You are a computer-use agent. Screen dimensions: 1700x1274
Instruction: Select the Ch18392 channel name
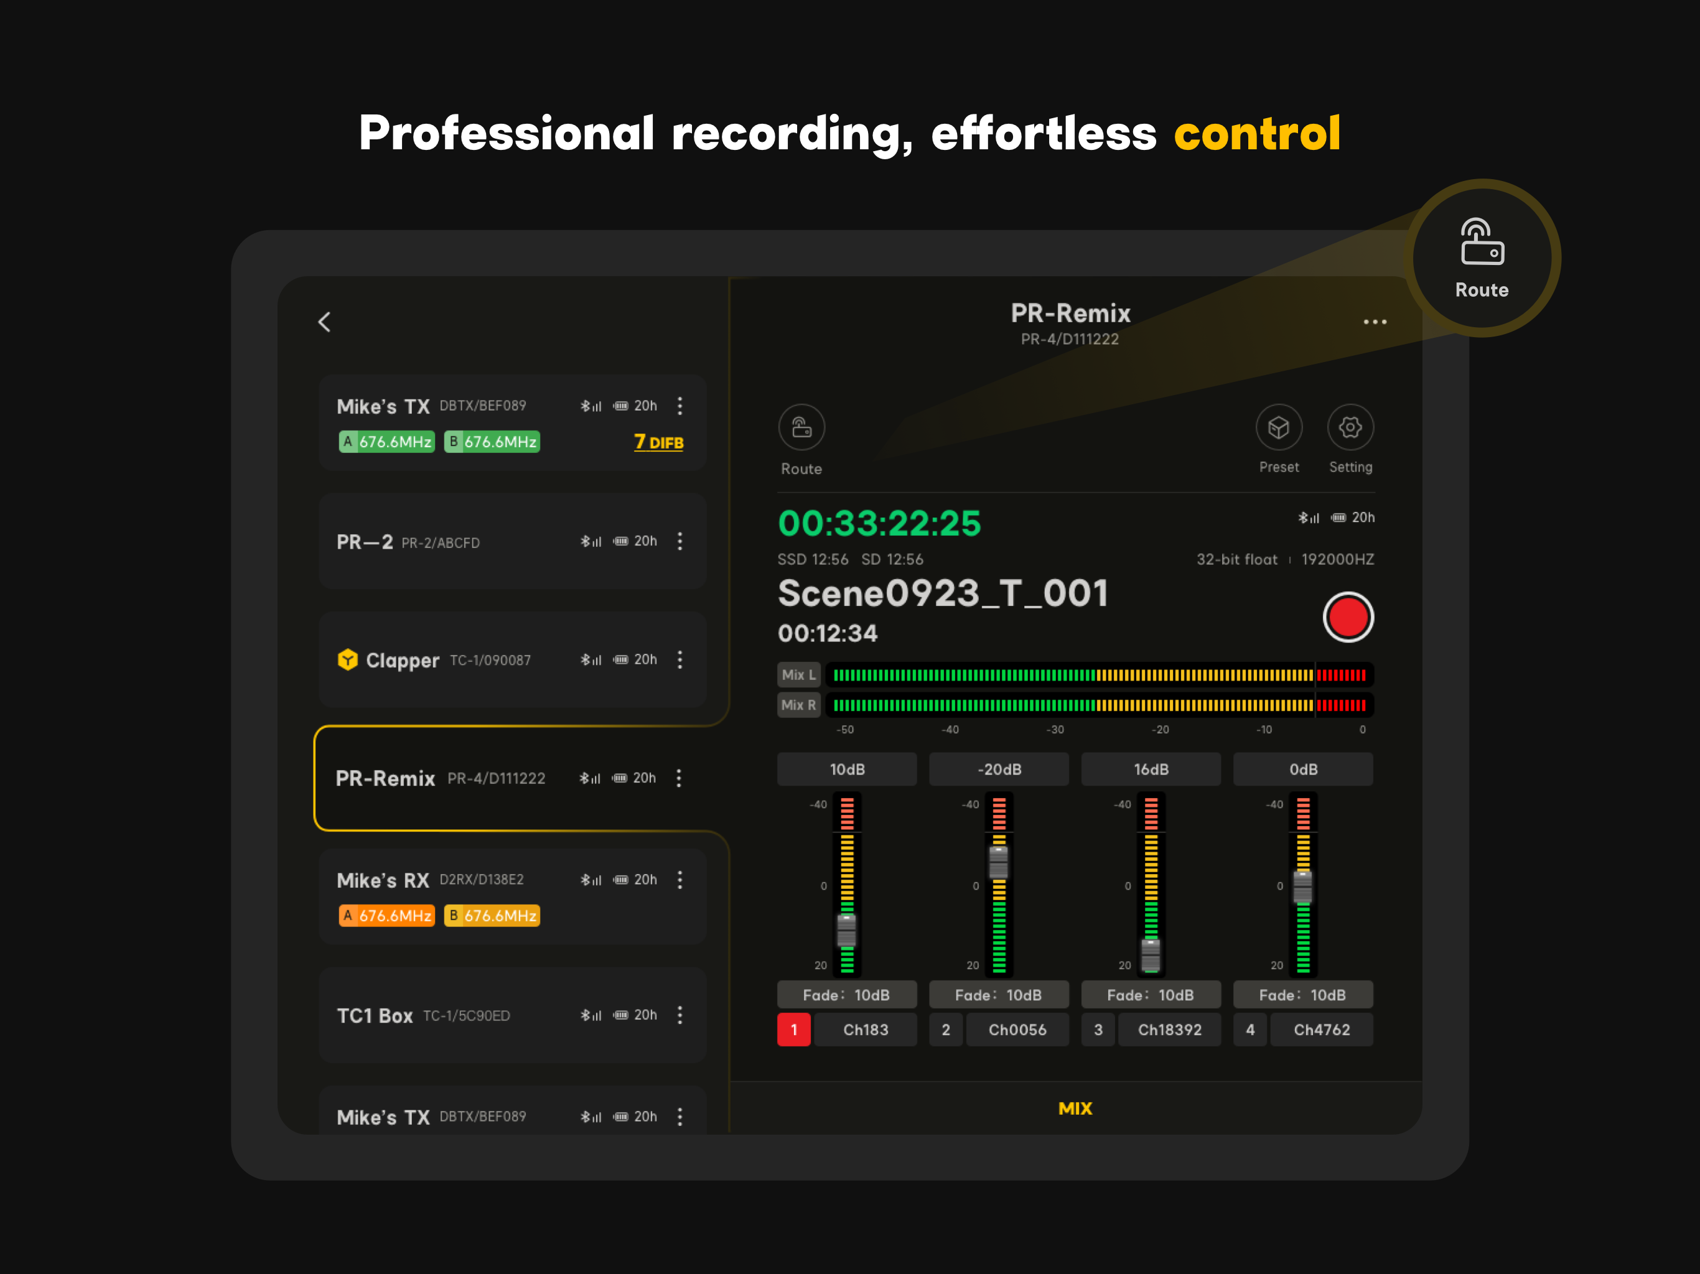(x=1170, y=1030)
